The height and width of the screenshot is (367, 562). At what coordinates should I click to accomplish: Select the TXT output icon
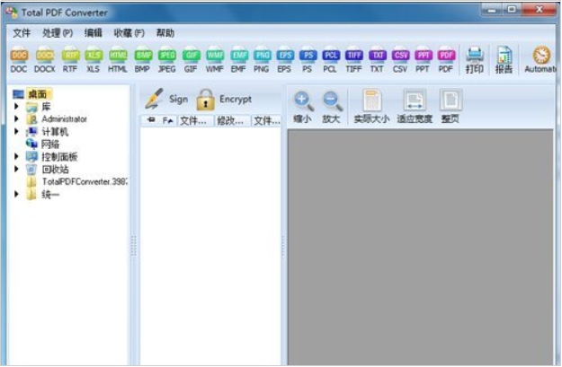coord(377,60)
